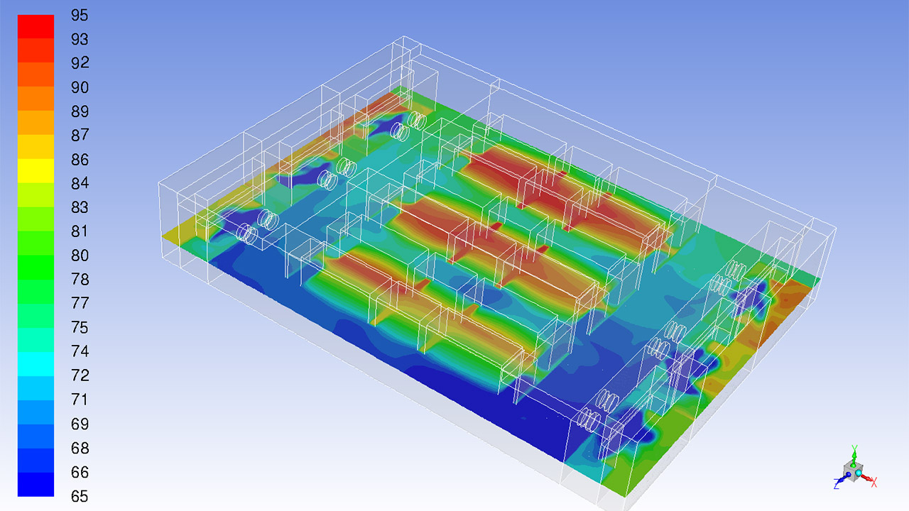Select the cyan 74 legend color band
The width and height of the screenshot is (909, 511).
tap(36, 363)
